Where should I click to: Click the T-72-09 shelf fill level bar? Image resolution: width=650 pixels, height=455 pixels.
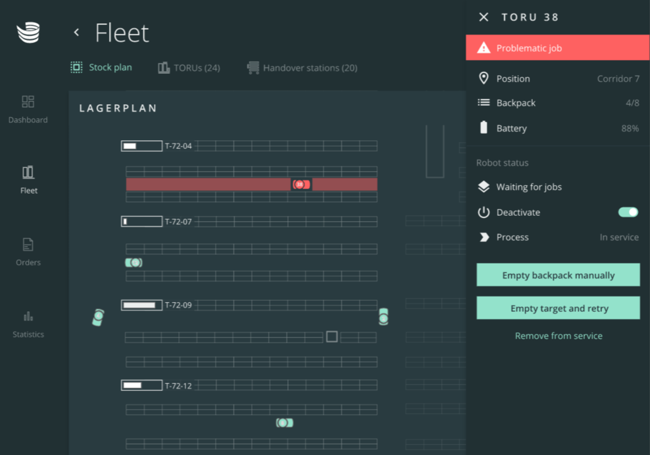pyautogui.click(x=142, y=305)
